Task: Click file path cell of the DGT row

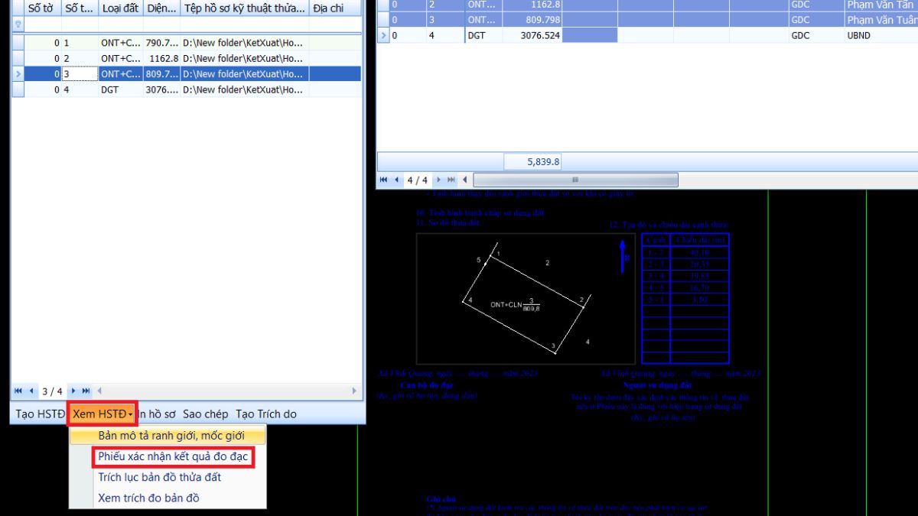Action: point(245,89)
